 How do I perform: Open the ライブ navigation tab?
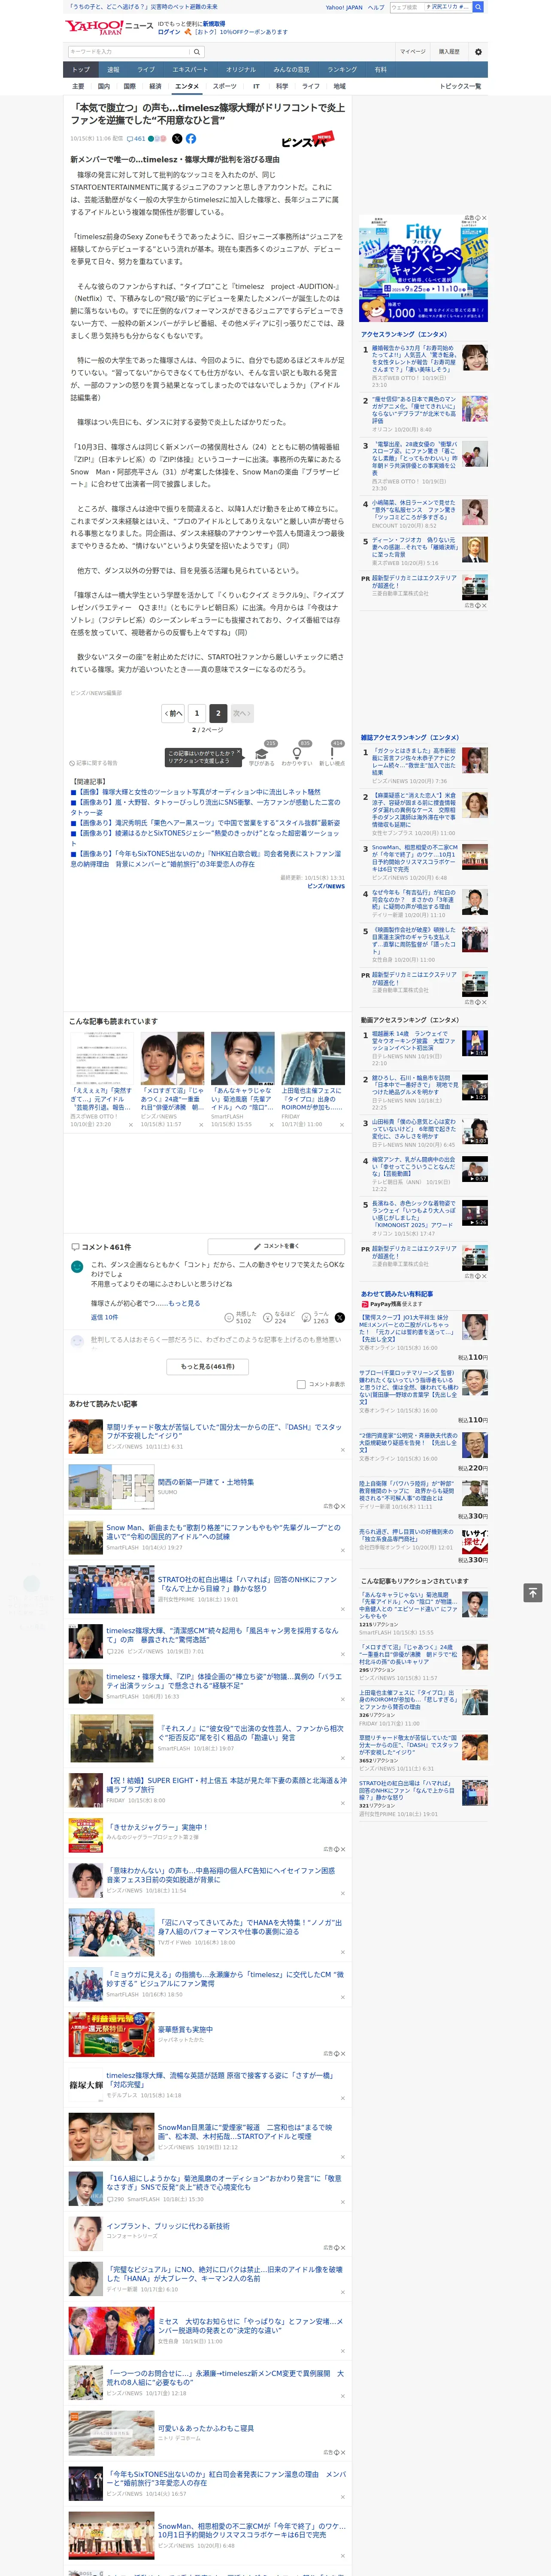(x=146, y=70)
